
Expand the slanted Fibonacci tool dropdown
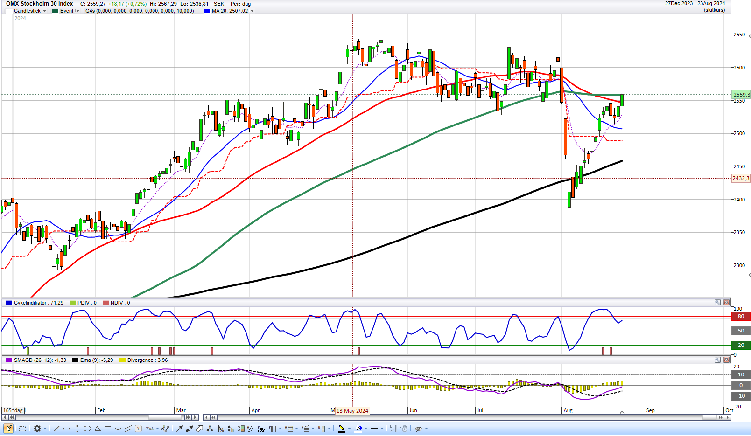(x=313, y=429)
